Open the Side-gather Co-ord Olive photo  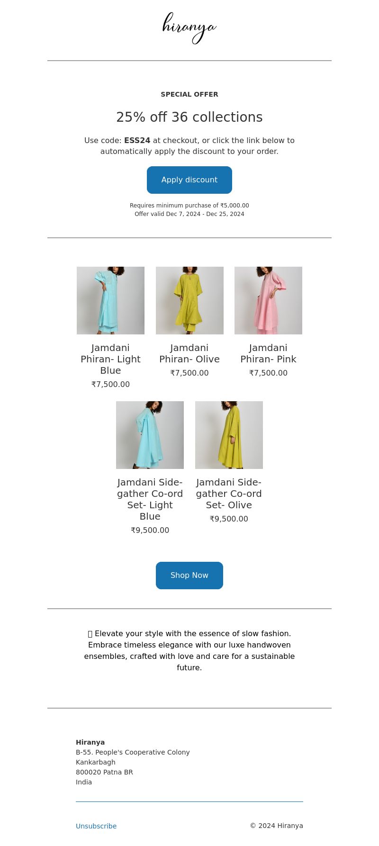point(229,435)
